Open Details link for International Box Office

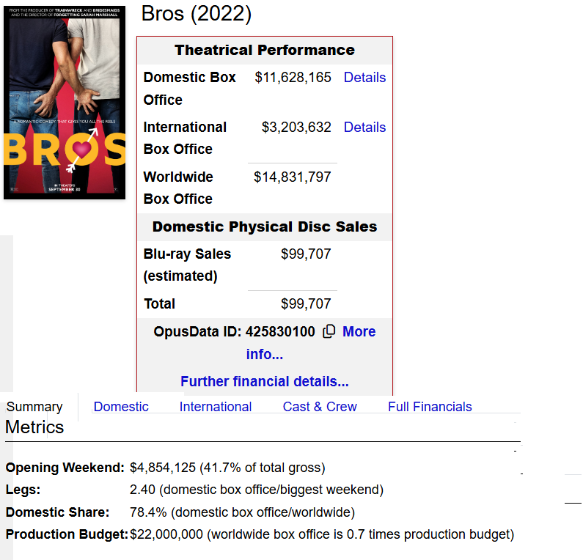[x=364, y=127]
